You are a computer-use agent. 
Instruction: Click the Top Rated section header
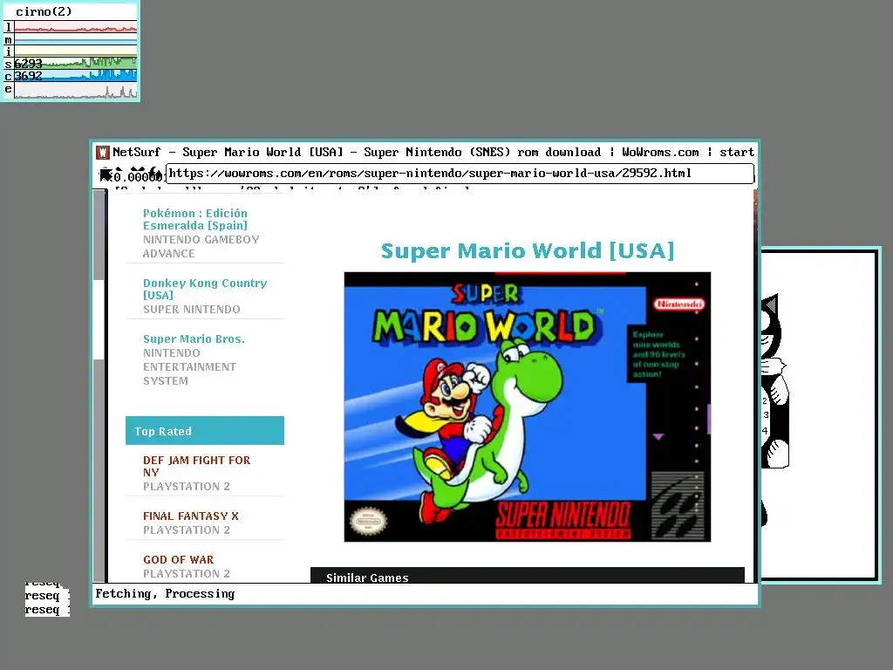[x=204, y=431]
